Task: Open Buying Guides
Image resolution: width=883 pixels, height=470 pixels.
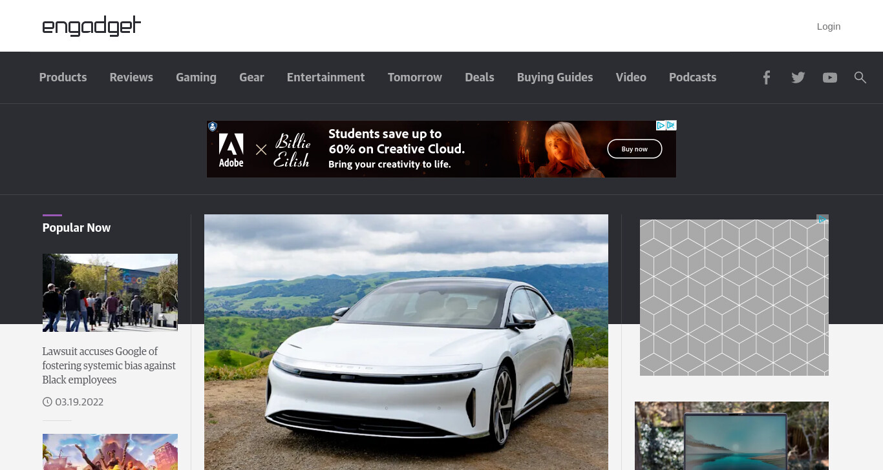Action: [x=555, y=77]
